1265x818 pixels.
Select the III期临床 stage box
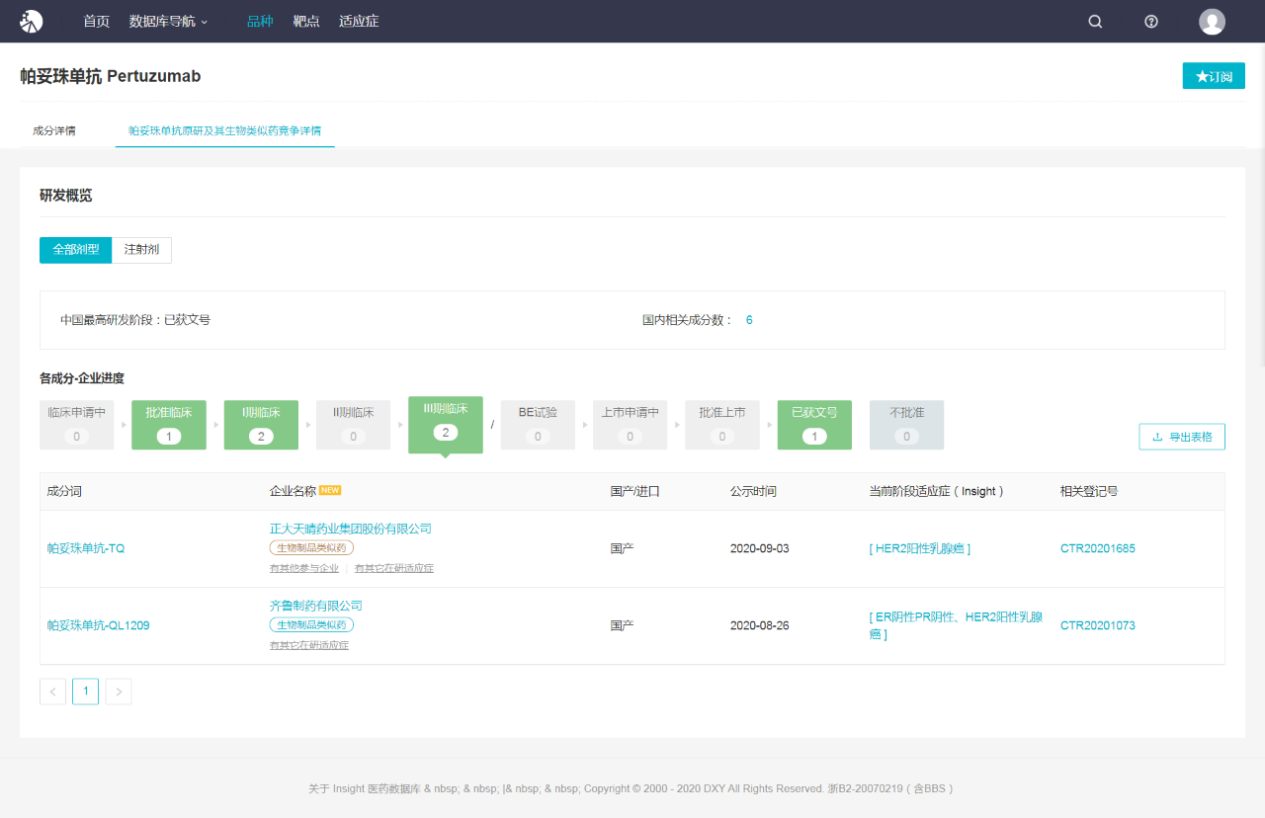(x=446, y=425)
